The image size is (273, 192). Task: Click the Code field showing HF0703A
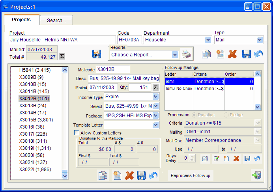click(x=129, y=40)
